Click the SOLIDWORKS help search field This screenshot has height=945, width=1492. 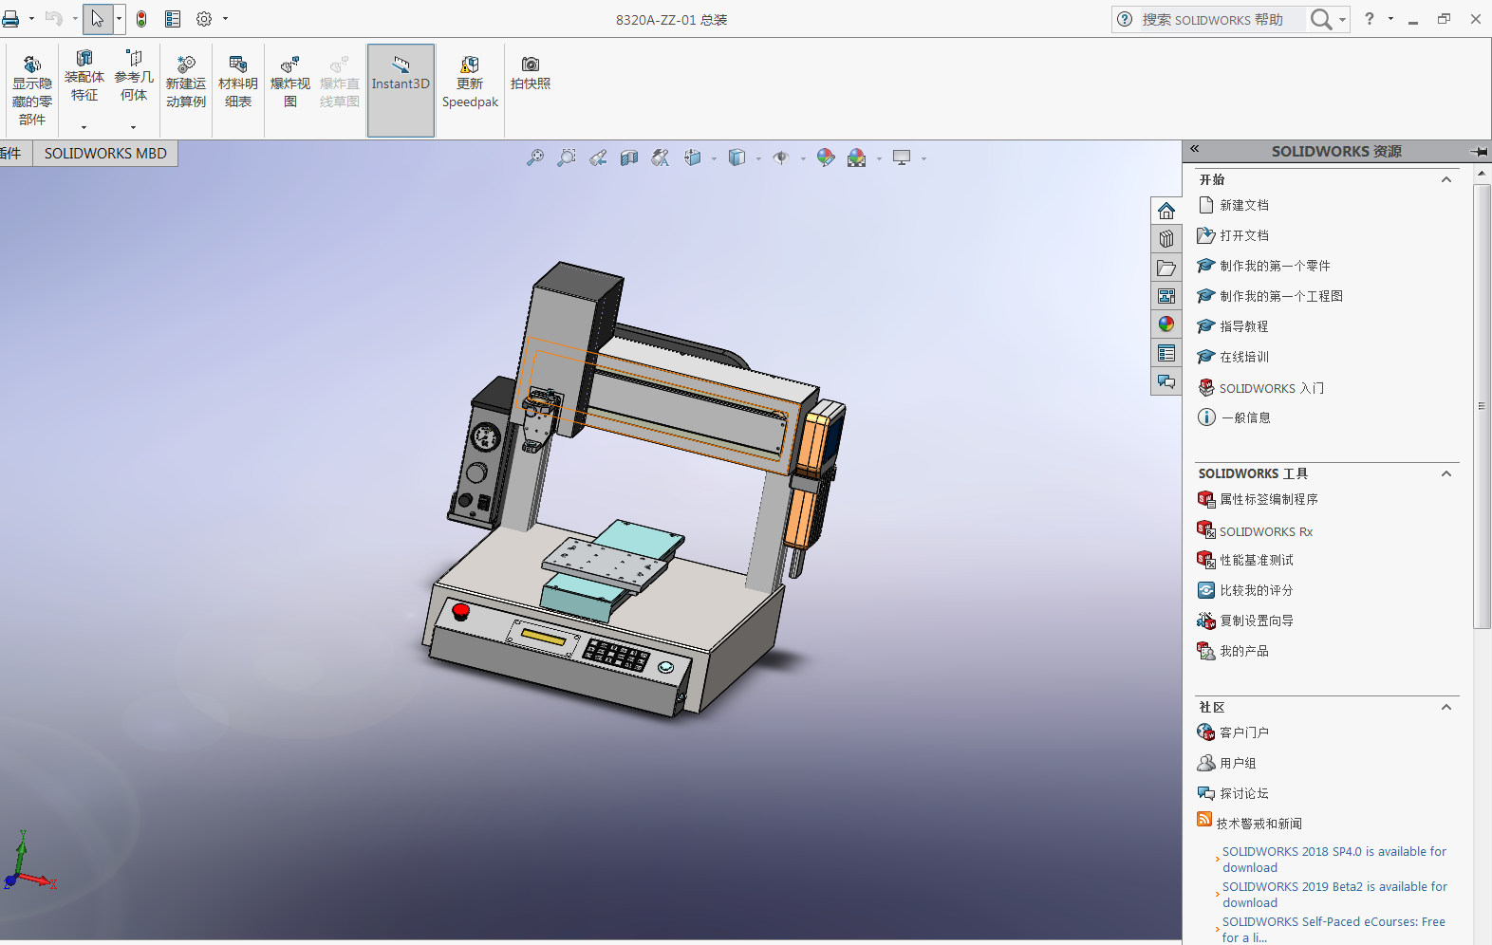(1220, 19)
